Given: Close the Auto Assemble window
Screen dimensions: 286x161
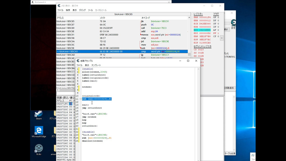Looking at the screenshot, I should coord(196,61).
